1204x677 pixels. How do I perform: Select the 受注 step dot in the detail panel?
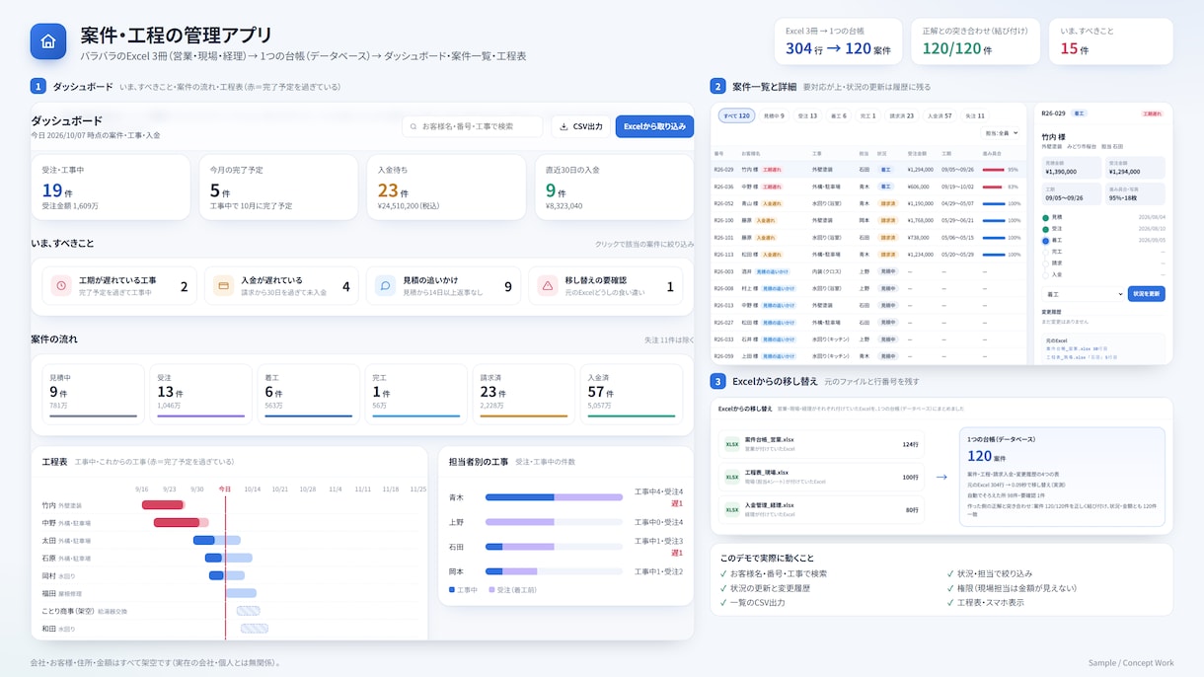(x=1045, y=229)
